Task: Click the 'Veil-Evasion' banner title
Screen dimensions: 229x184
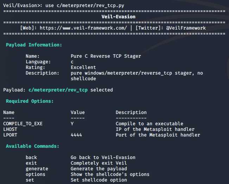Action: (x=114, y=17)
